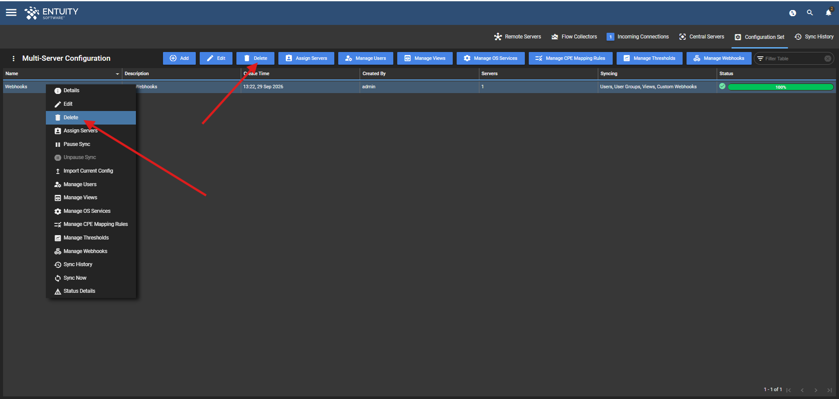The image size is (839, 399).
Task: Choose Sync Now in the context menu
Action: (91, 278)
